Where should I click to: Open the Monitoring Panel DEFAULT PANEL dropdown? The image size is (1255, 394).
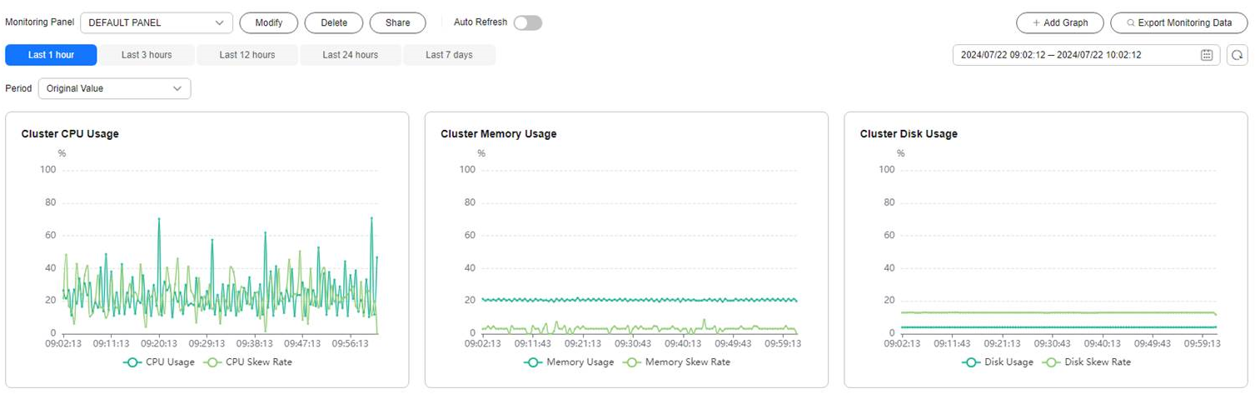click(157, 22)
